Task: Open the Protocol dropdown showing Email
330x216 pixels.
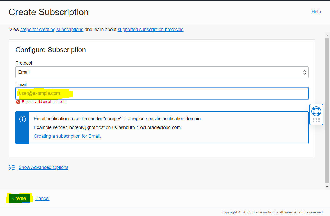Action: (x=162, y=72)
